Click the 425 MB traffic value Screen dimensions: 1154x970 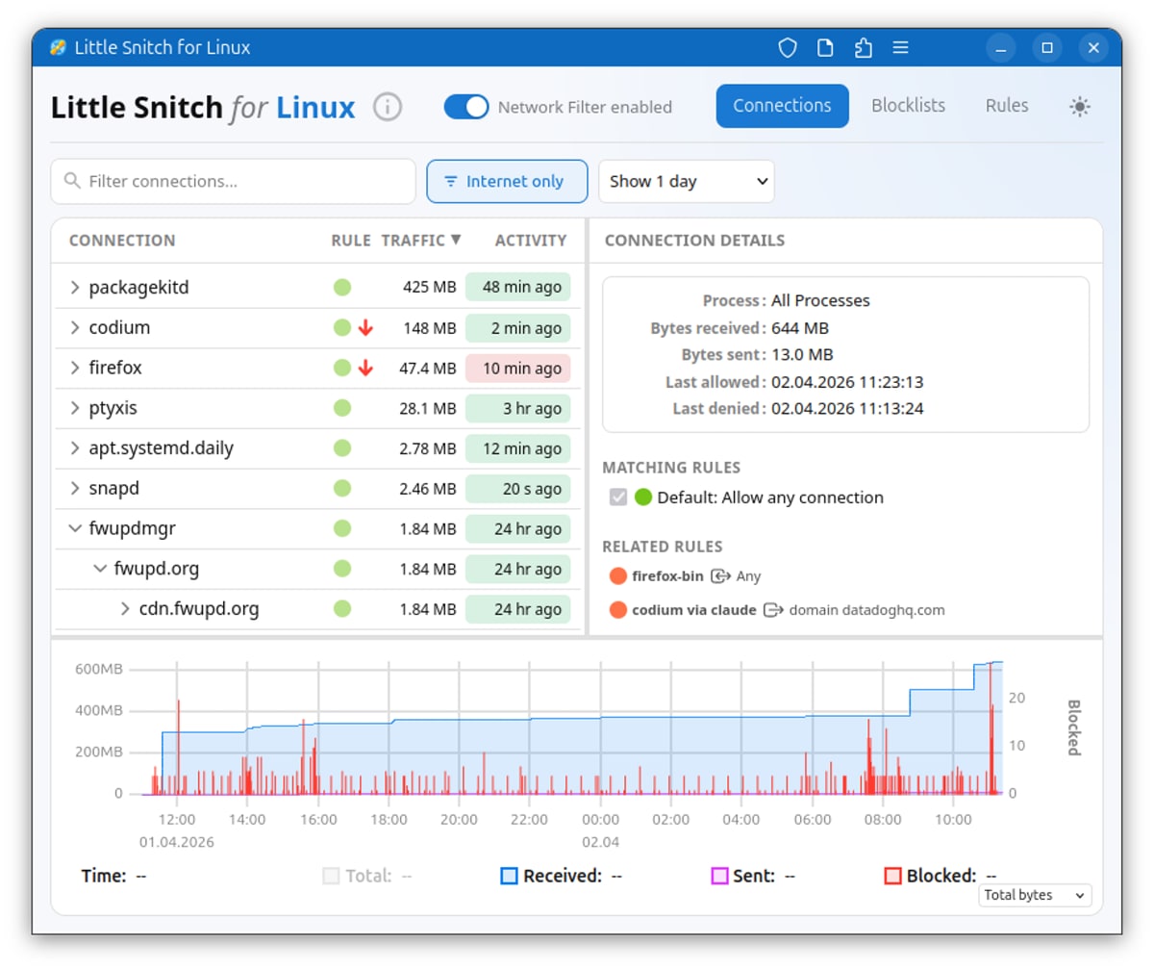(430, 287)
